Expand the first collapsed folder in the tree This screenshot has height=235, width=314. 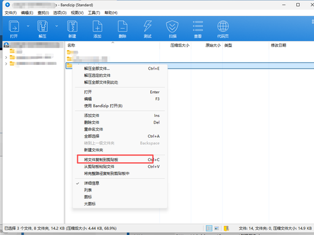pyautogui.click(x=6, y=58)
